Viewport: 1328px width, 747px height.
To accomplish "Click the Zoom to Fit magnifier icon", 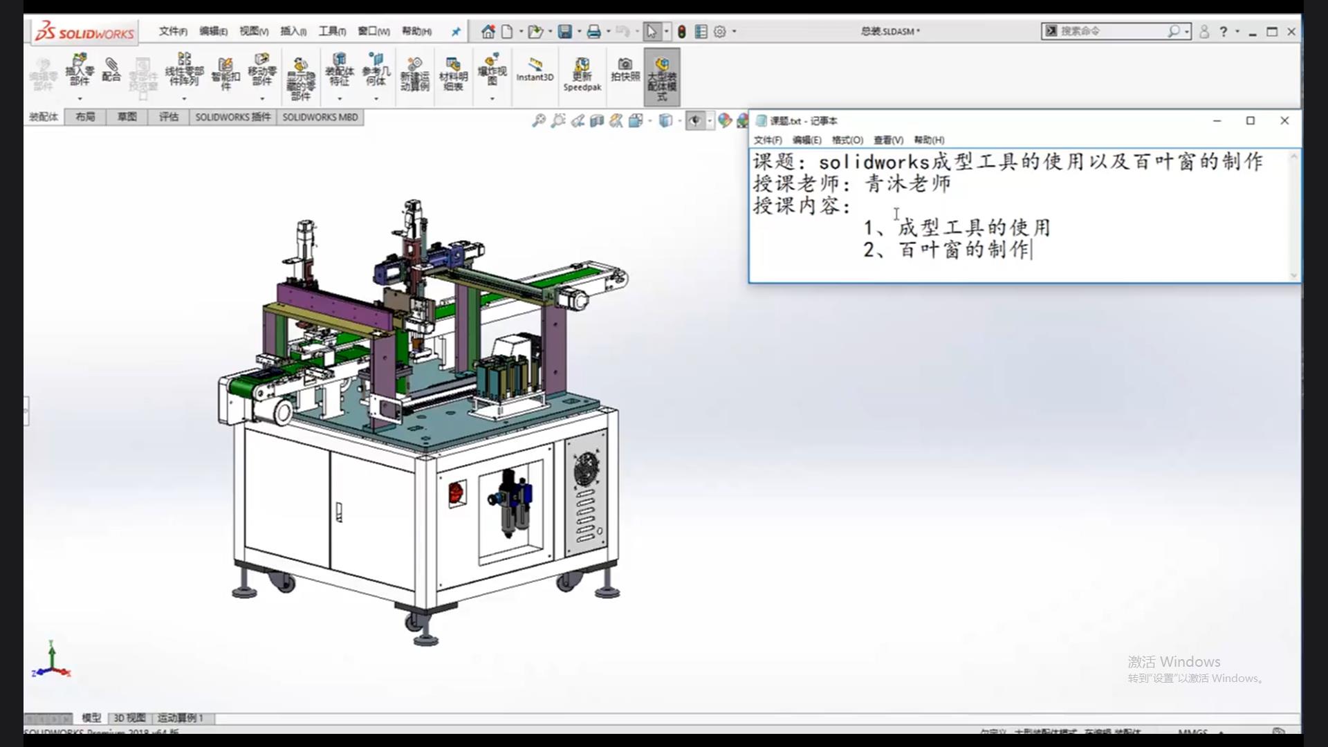I will coord(538,121).
